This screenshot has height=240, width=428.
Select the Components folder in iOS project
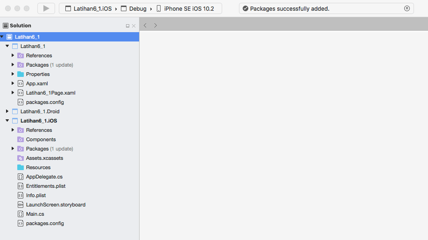point(41,139)
